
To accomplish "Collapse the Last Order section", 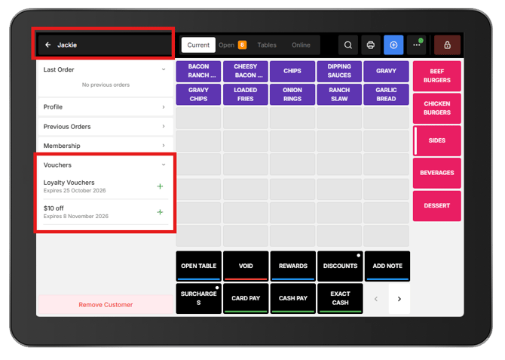I will point(164,69).
